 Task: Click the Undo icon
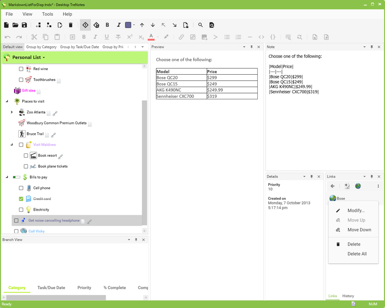point(8,37)
